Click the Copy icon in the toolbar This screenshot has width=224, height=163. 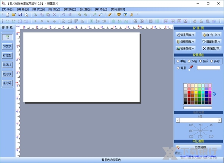pos(42,15)
